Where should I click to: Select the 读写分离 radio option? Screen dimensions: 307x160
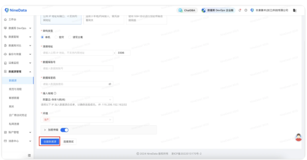pos(70,37)
